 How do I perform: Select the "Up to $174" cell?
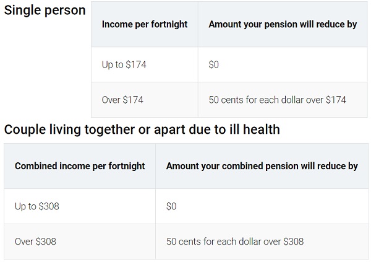tap(124, 64)
